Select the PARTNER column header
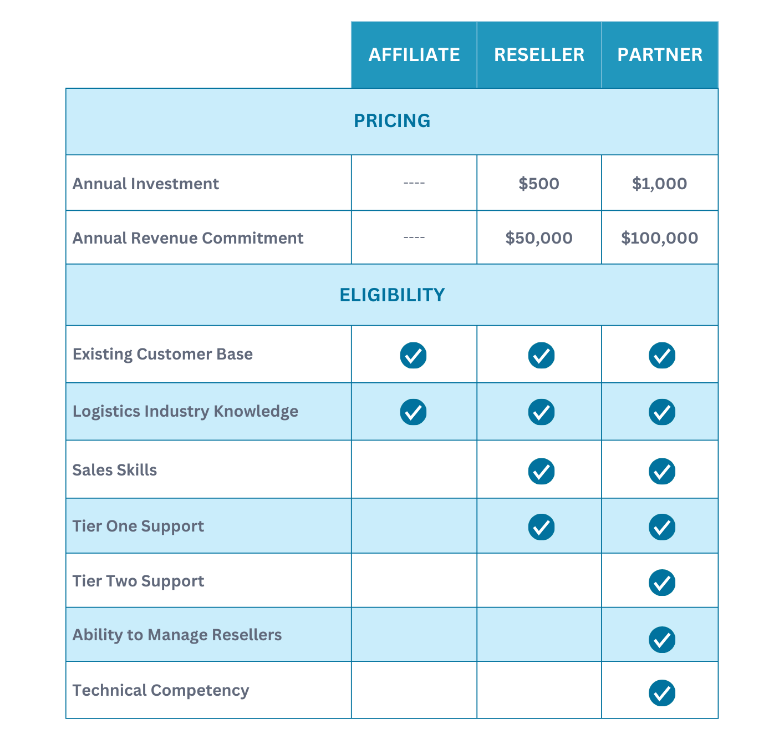The height and width of the screenshot is (749, 784). tap(660, 55)
